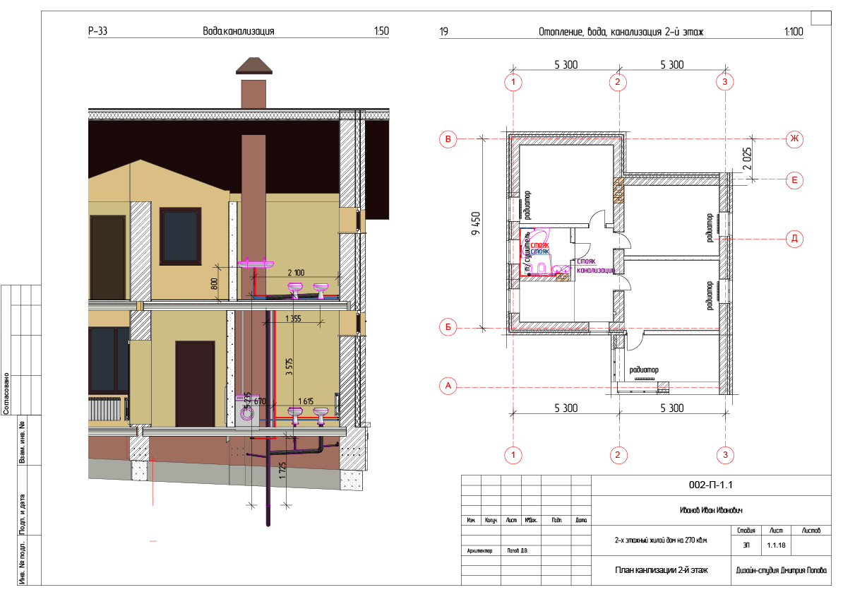Click the 'Инв. № подл.' side label
843x597 pixels.
pos(22,562)
